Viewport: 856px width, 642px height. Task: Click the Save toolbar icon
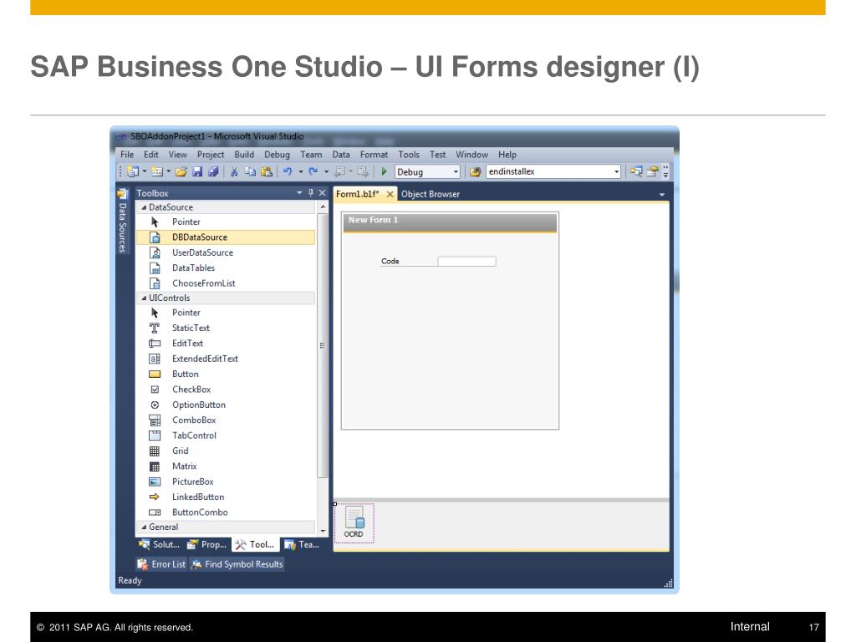pos(197,171)
